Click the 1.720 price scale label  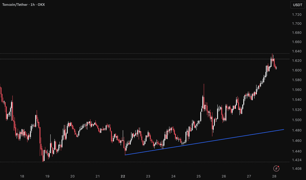point(296,15)
